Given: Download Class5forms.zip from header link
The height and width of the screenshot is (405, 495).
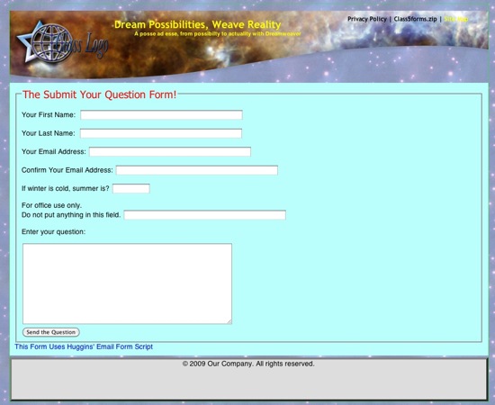Looking at the screenshot, I should point(415,19).
